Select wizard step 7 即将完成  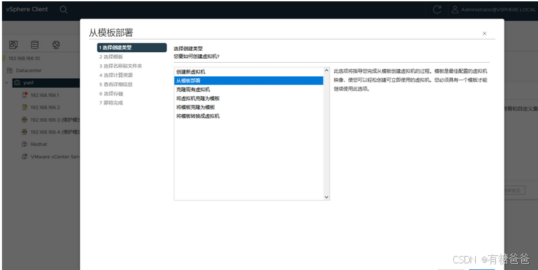tap(111, 103)
